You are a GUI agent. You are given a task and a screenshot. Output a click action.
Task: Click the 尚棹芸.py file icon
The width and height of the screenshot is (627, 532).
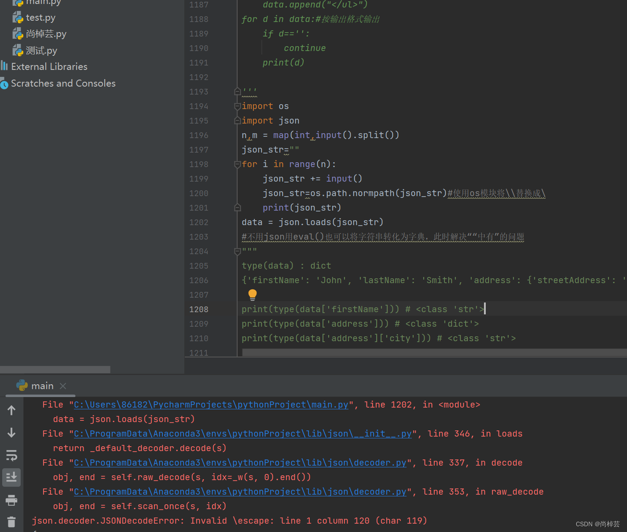[x=18, y=34]
